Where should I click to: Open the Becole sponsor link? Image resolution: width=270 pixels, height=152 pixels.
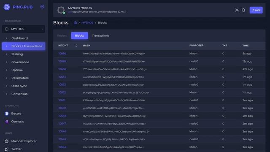pyautogui.click(x=16, y=114)
